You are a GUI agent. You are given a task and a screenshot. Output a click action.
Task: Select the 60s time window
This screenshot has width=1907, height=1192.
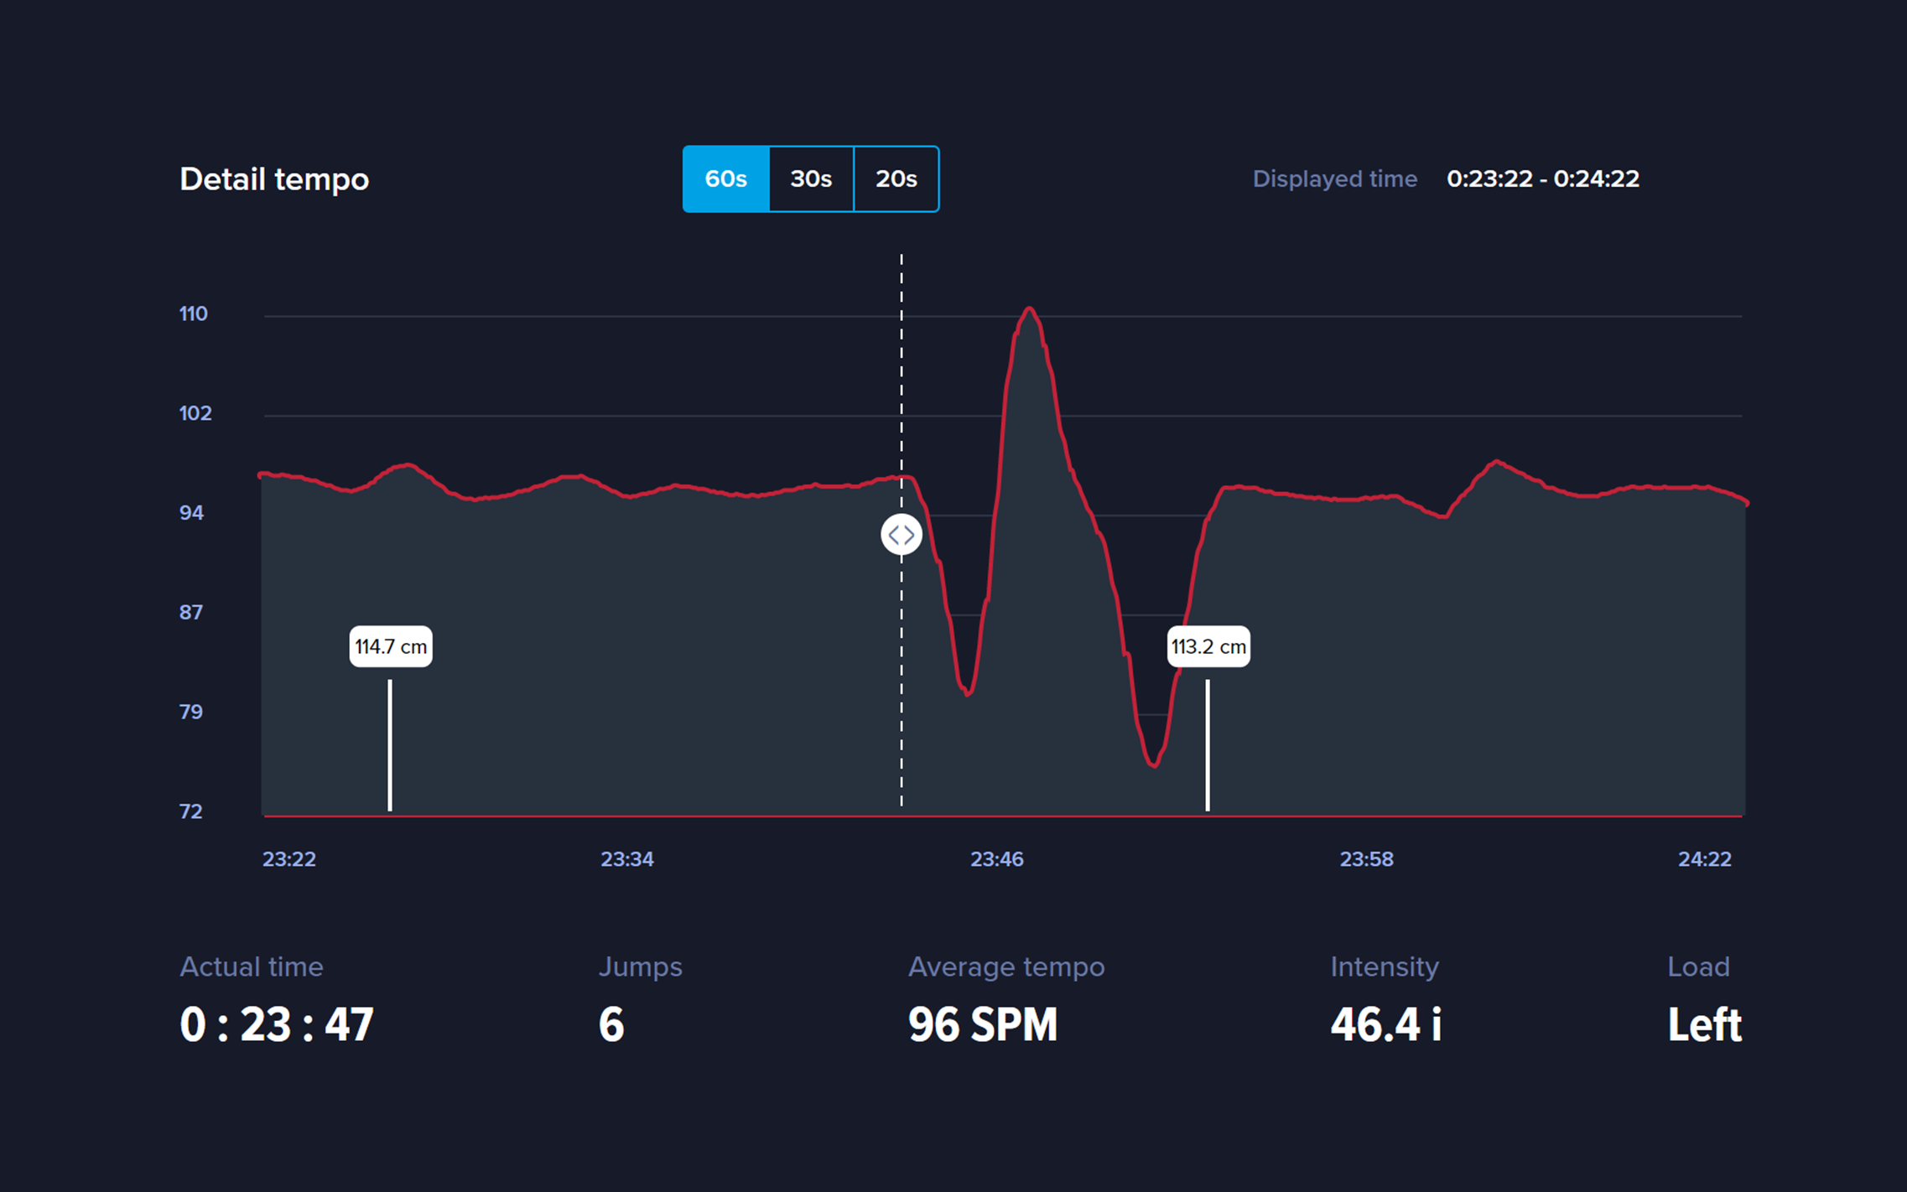(725, 179)
